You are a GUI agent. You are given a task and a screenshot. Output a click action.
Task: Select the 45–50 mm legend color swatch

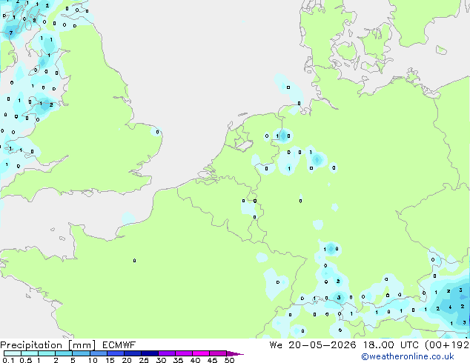point(218,353)
